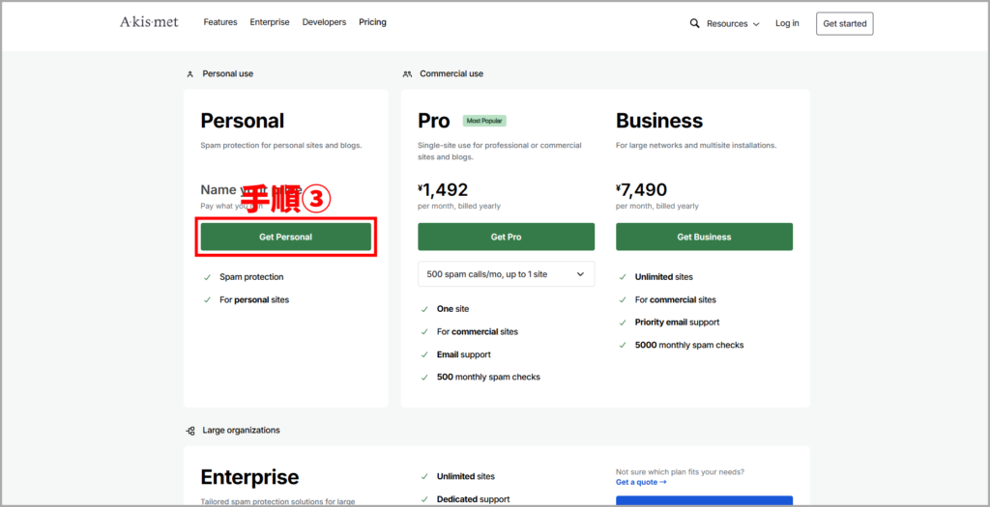Click the Akismet logo
The image size is (990, 507).
point(149,22)
